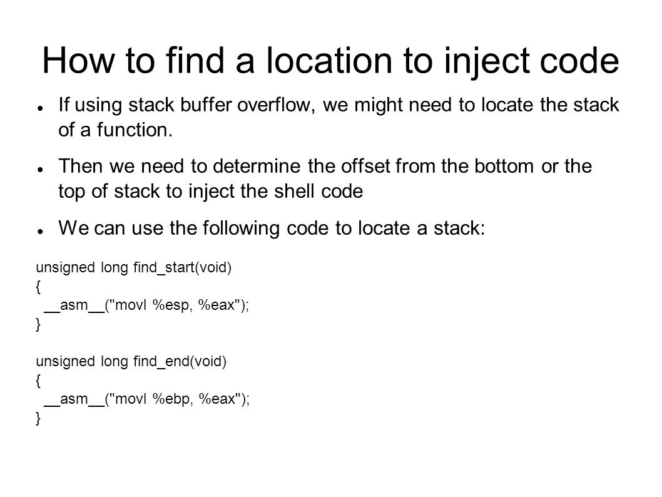Click the find_end function declaration line
Viewport: 662px width, 497px height.
[x=131, y=361]
